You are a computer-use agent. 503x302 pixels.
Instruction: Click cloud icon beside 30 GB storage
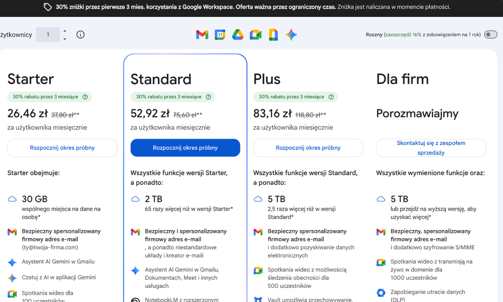[x=12, y=199]
